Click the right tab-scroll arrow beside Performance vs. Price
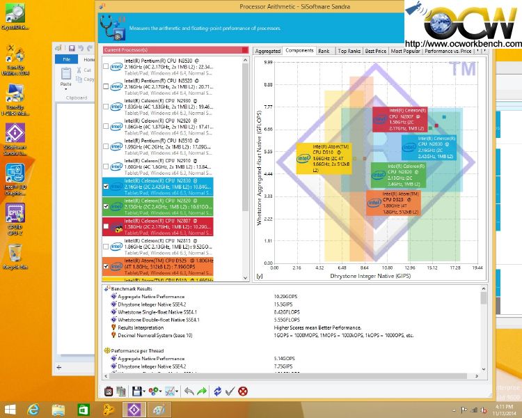The image size is (522, 418). (x=484, y=51)
